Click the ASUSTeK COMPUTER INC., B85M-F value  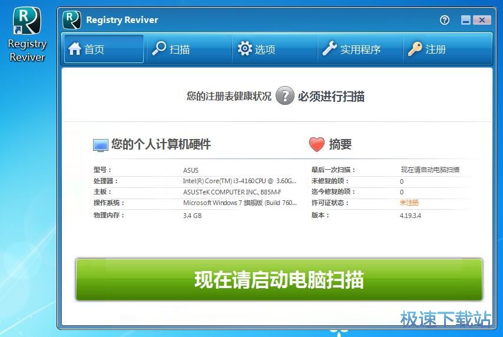pyautogui.click(x=232, y=192)
